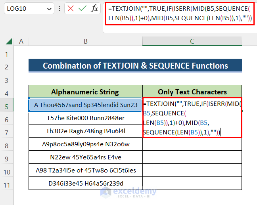
Task: Click the three-dot handle beside Name Box
Action: (59, 8)
